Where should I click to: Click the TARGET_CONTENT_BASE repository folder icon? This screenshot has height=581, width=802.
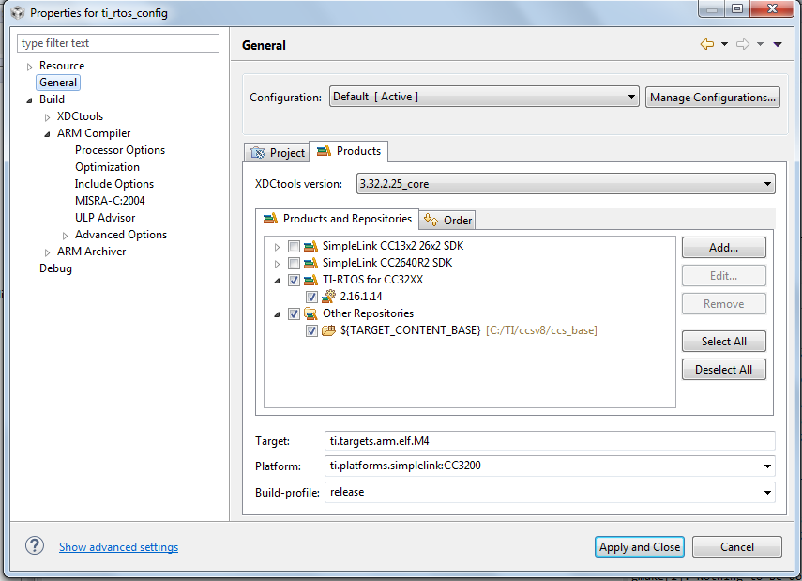click(329, 330)
